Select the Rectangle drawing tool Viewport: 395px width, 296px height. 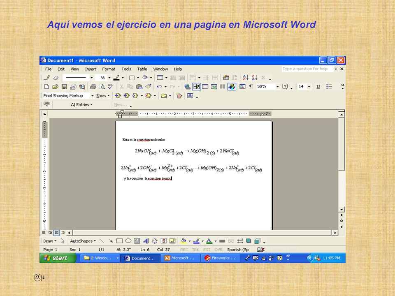click(x=119, y=241)
